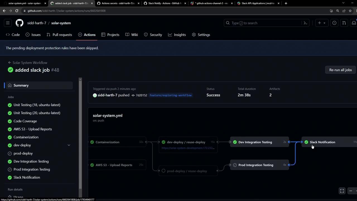Open the Security tab
Image resolution: width=357 pixels, height=201 pixels.
(153, 35)
